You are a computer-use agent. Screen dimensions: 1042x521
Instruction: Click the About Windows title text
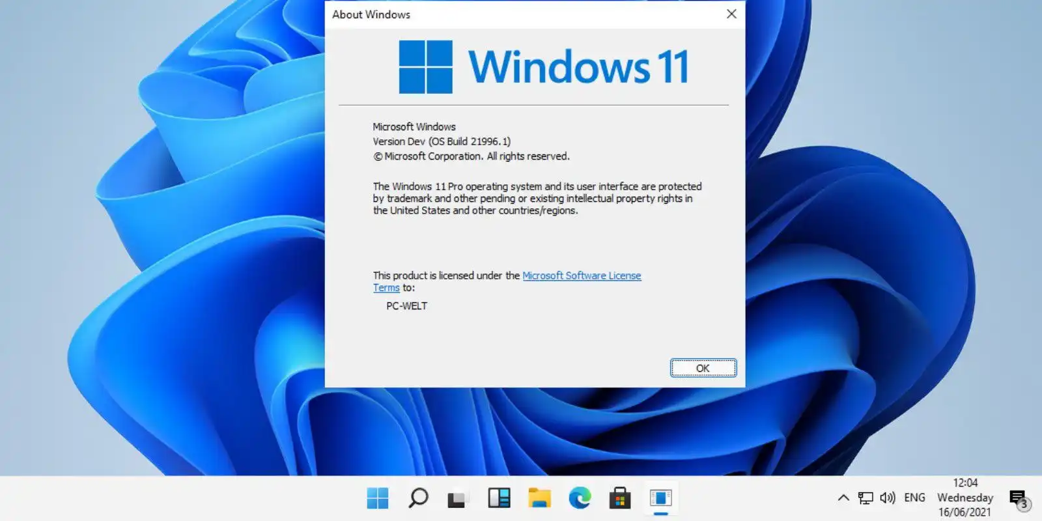[371, 14]
